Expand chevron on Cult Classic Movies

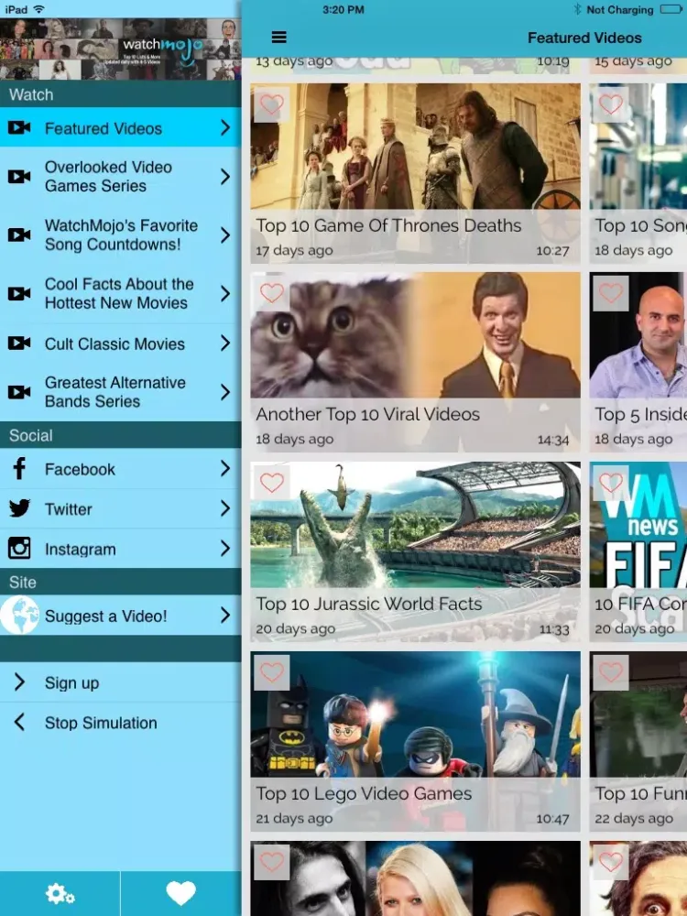[225, 343]
